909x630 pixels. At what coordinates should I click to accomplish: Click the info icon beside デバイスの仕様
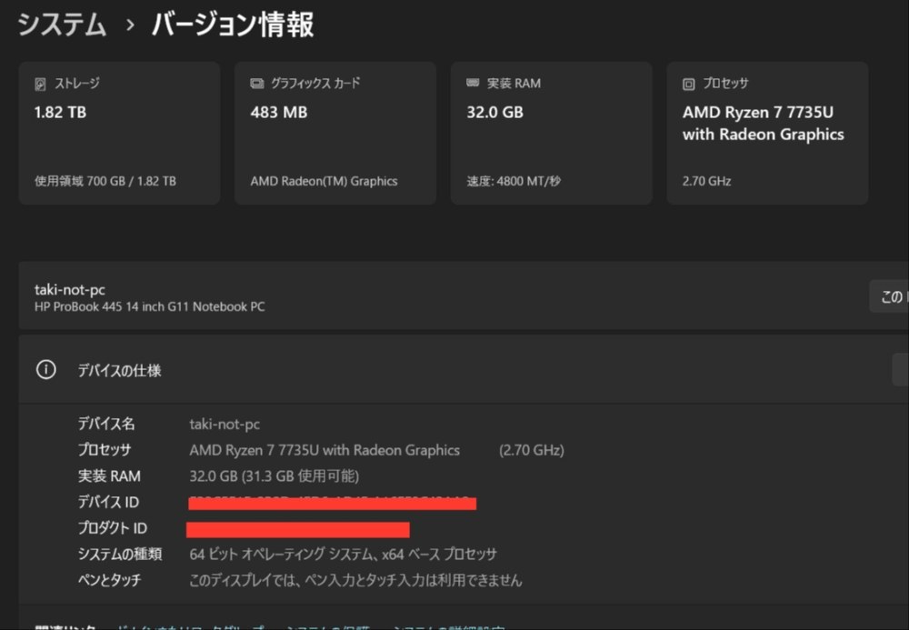tap(45, 370)
